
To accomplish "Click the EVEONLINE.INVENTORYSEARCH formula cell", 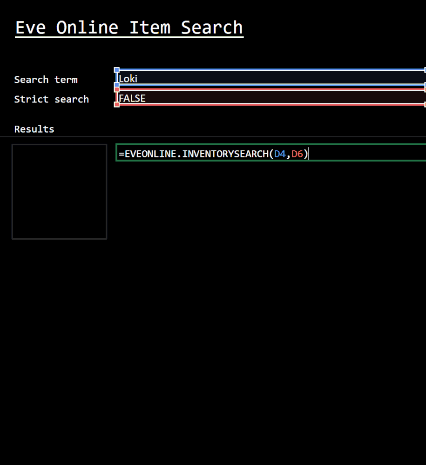I will tap(271, 153).
